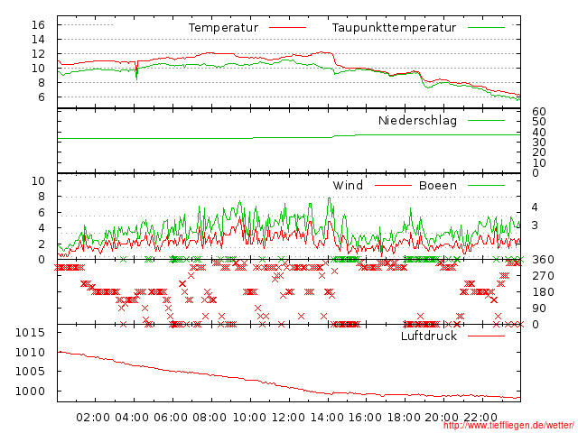
Task: Click the Luftdruck legend label
Action: (x=429, y=336)
